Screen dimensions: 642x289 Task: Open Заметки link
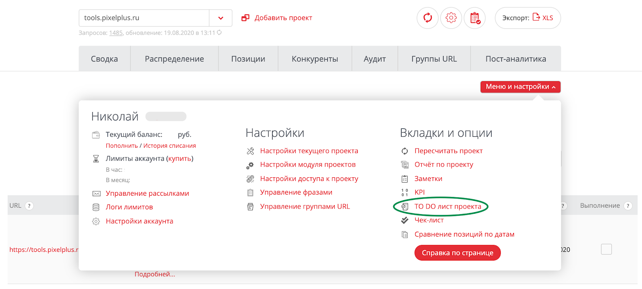(428, 179)
